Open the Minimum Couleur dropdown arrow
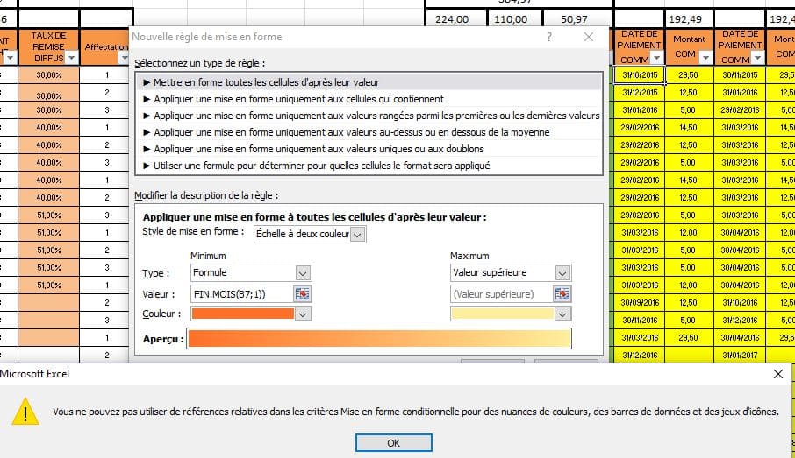The height and width of the screenshot is (458, 795). click(x=303, y=314)
